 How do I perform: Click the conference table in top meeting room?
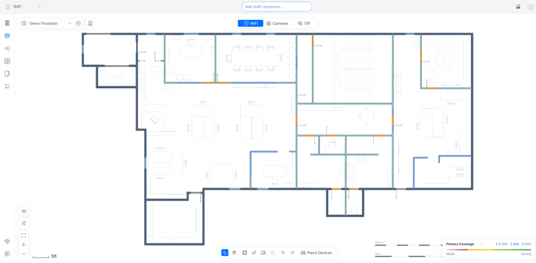point(254,58)
